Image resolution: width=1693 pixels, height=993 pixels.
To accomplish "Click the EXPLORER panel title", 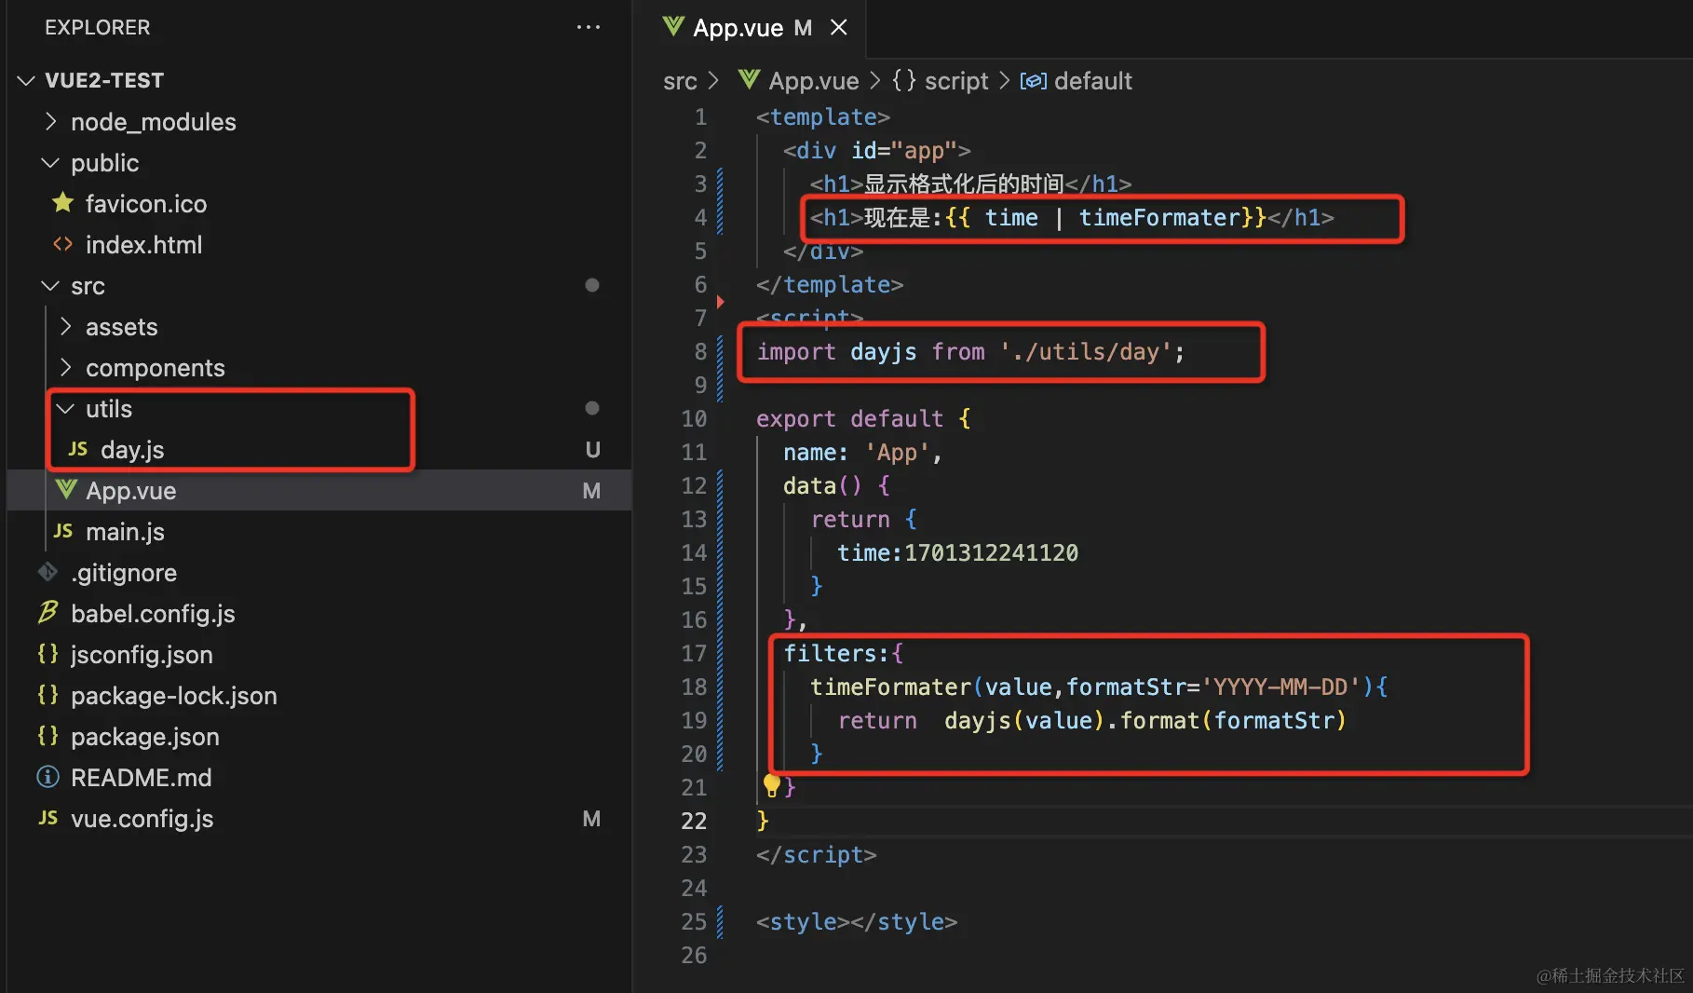I will (97, 27).
